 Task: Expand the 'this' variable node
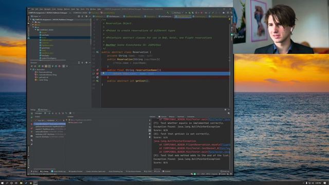click(67, 120)
